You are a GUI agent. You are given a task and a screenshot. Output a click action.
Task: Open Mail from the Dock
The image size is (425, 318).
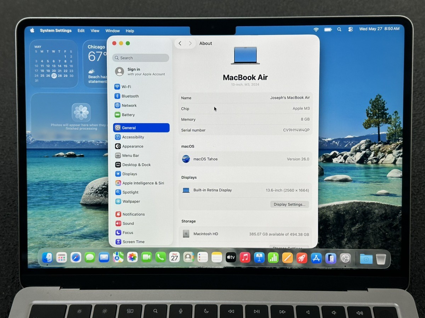click(x=104, y=258)
